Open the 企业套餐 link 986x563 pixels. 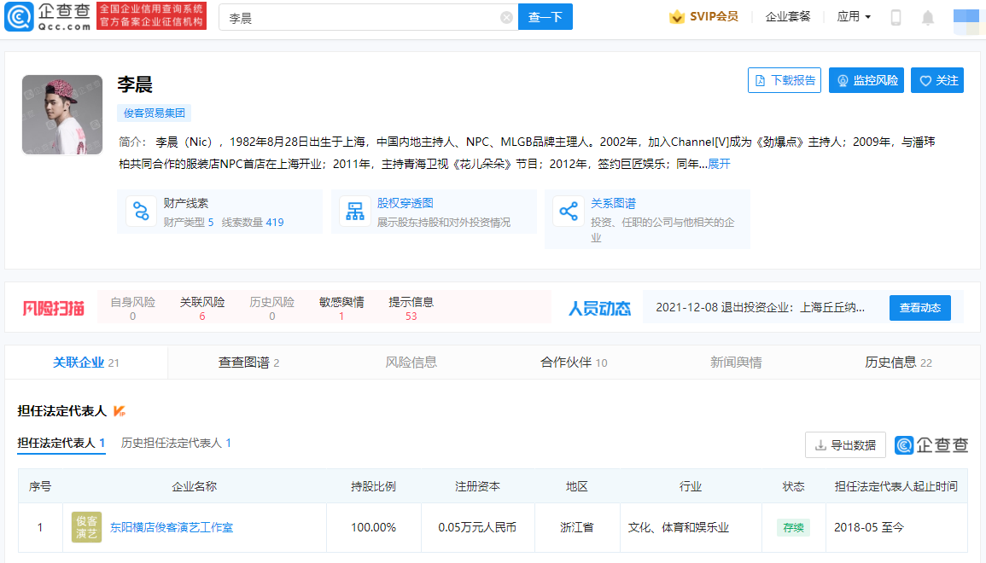tap(788, 17)
